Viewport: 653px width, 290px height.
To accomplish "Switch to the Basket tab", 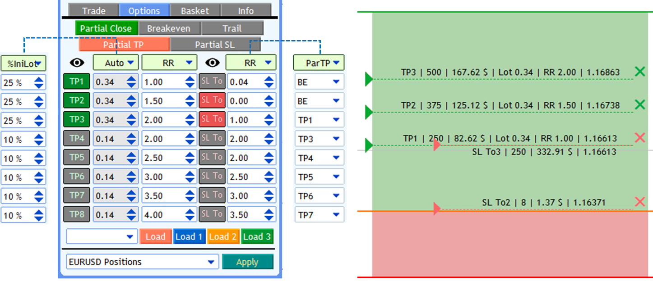I will point(195,10).
